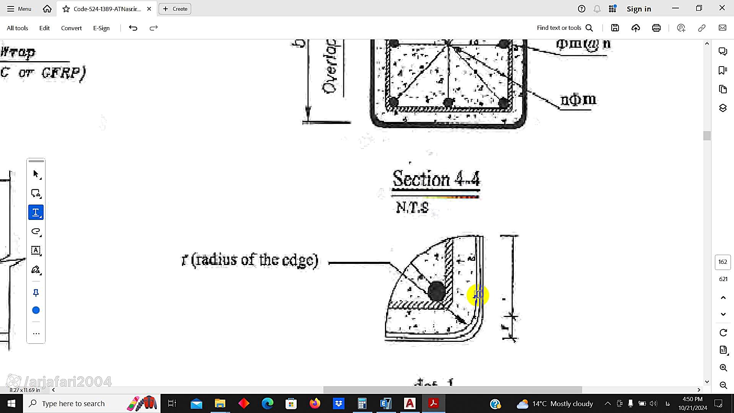The width and height of the screenshot is (734, 413).
Task: Open the All tools menu
Action: tap(17, 28)
